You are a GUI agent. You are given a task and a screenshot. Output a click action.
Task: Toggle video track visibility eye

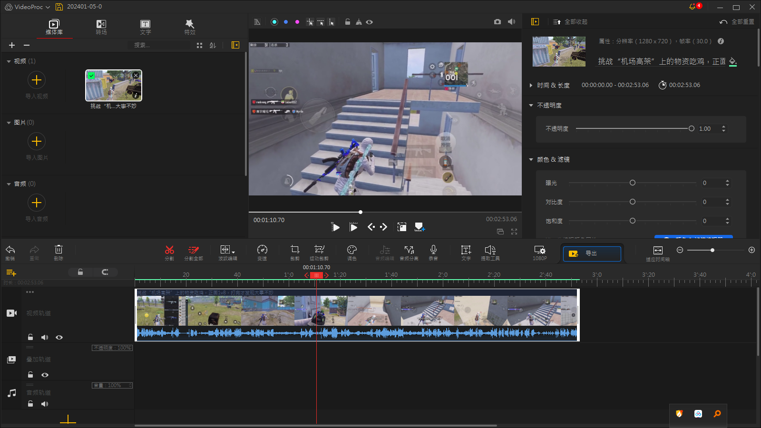point(59,337)
